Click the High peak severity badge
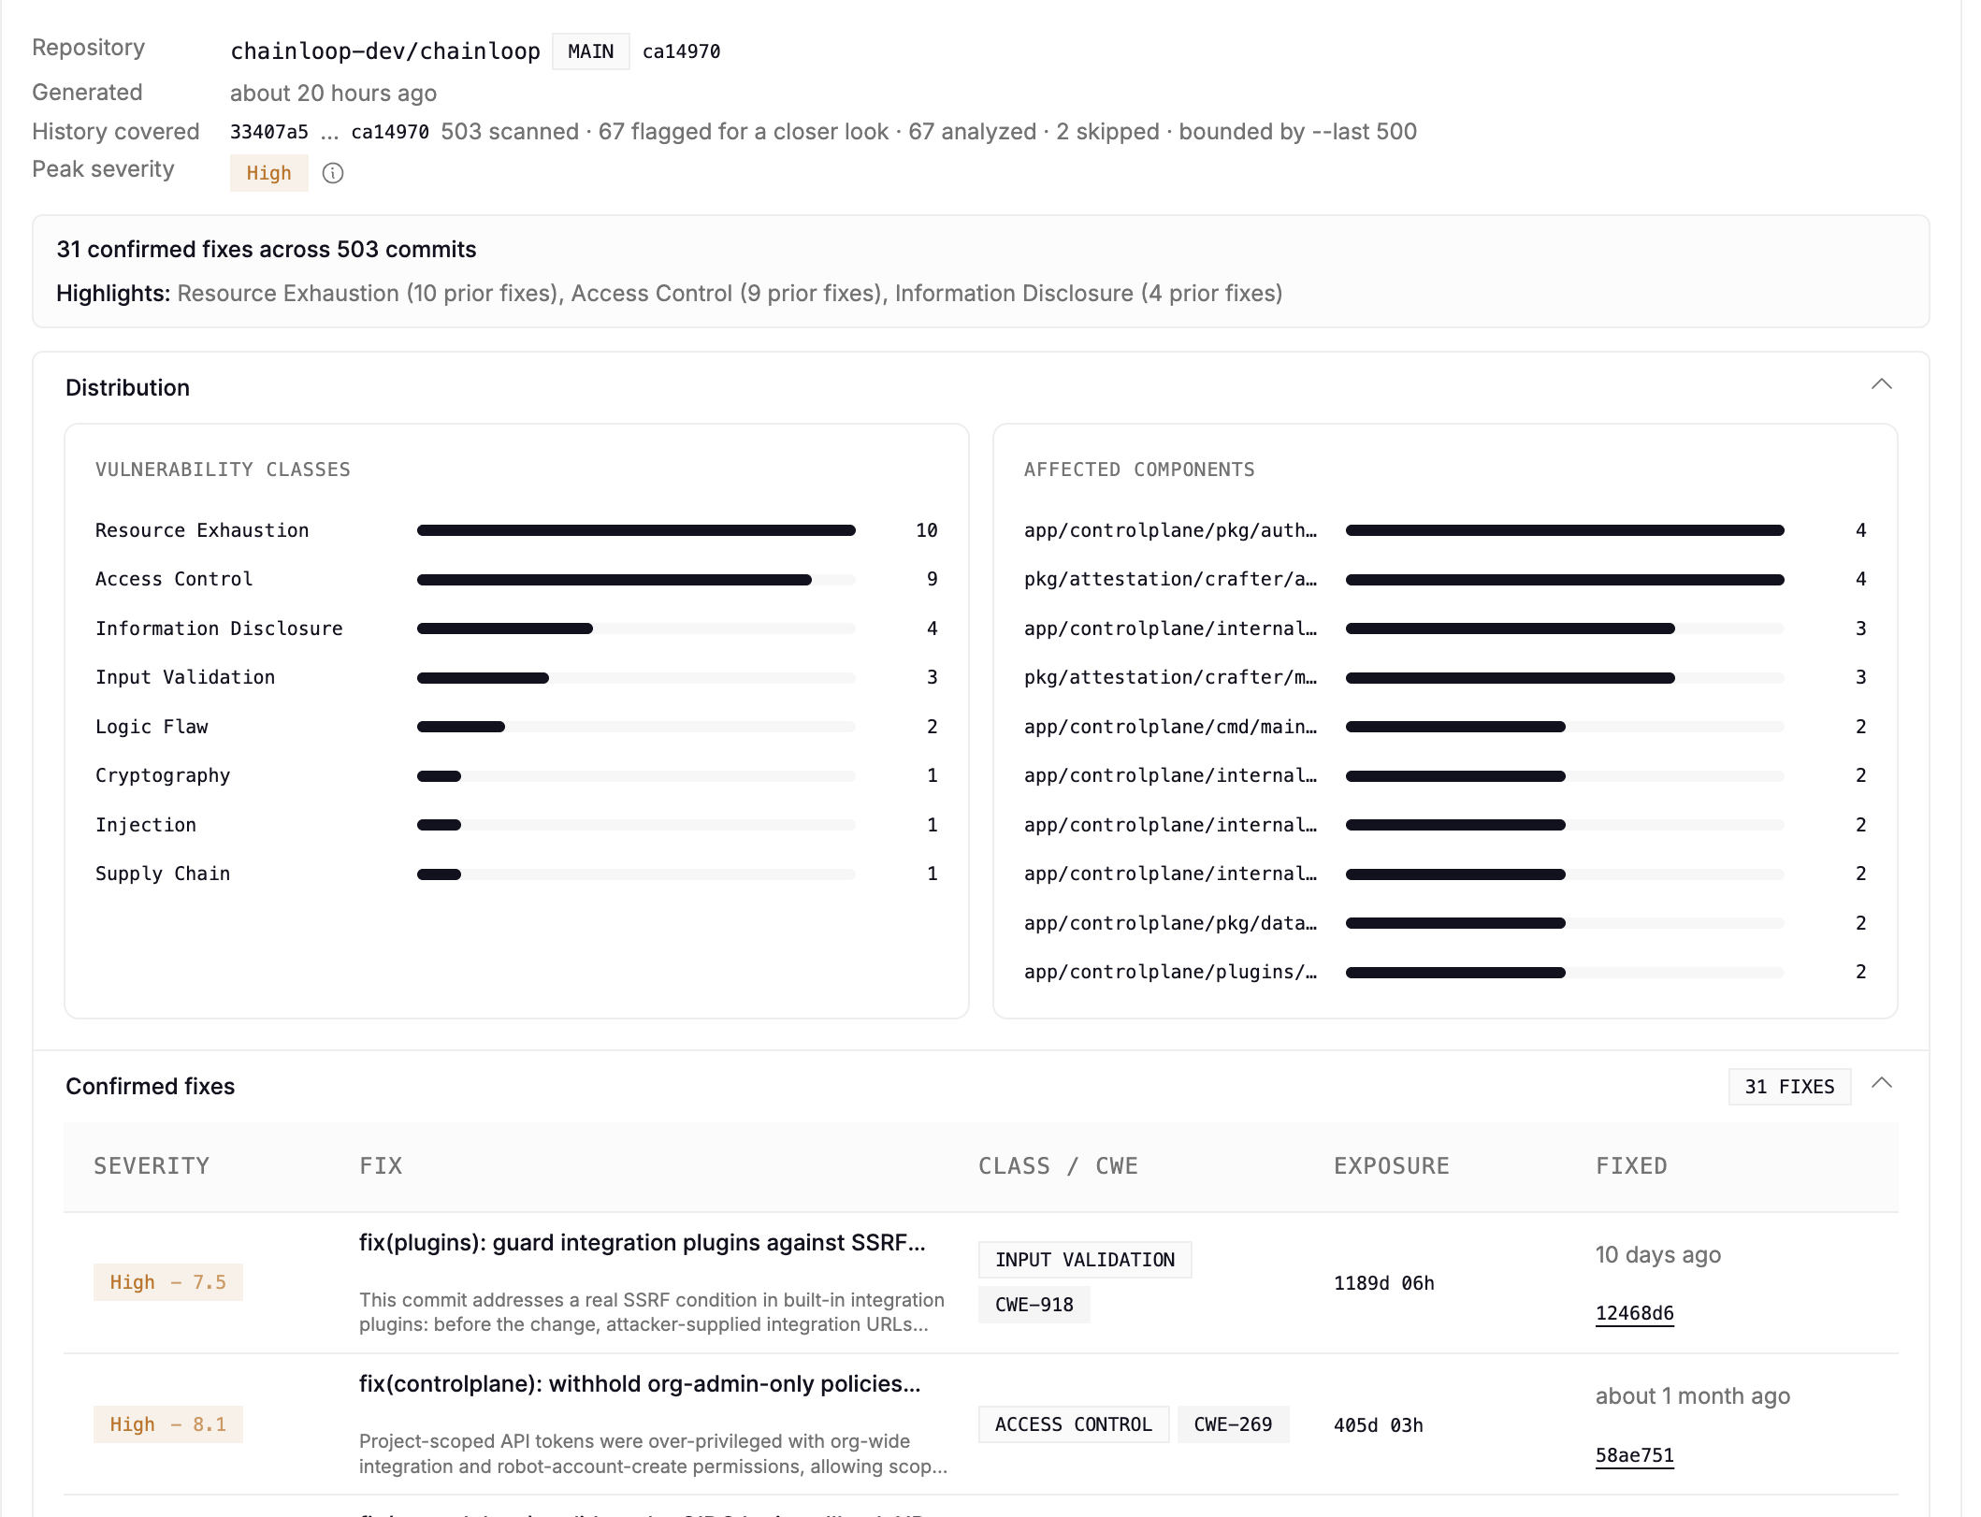This screenshot has width=1981, height=1517. click(268, 173)
